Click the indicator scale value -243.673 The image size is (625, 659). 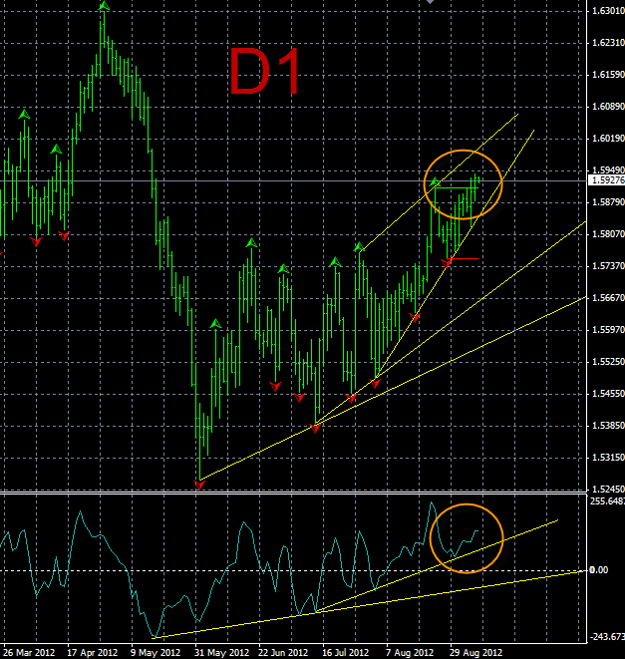tap(607, 637)
